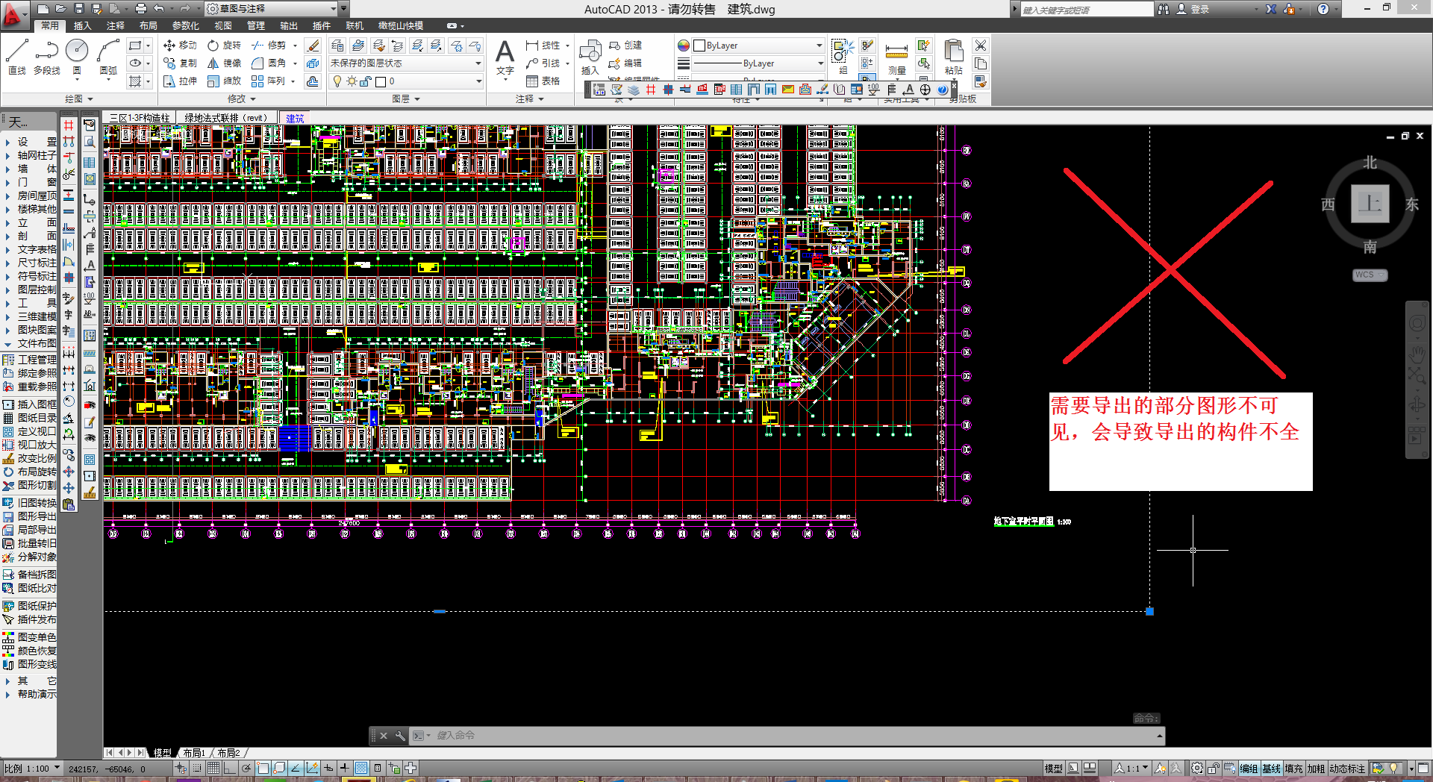This screenshot has width=1433, height=782.
Task: Switch to the 插入 ribbon tab
Action: pos(82,25)
